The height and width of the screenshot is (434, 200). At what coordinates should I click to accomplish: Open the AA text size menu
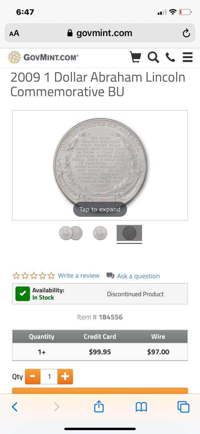tap(14, 33)
